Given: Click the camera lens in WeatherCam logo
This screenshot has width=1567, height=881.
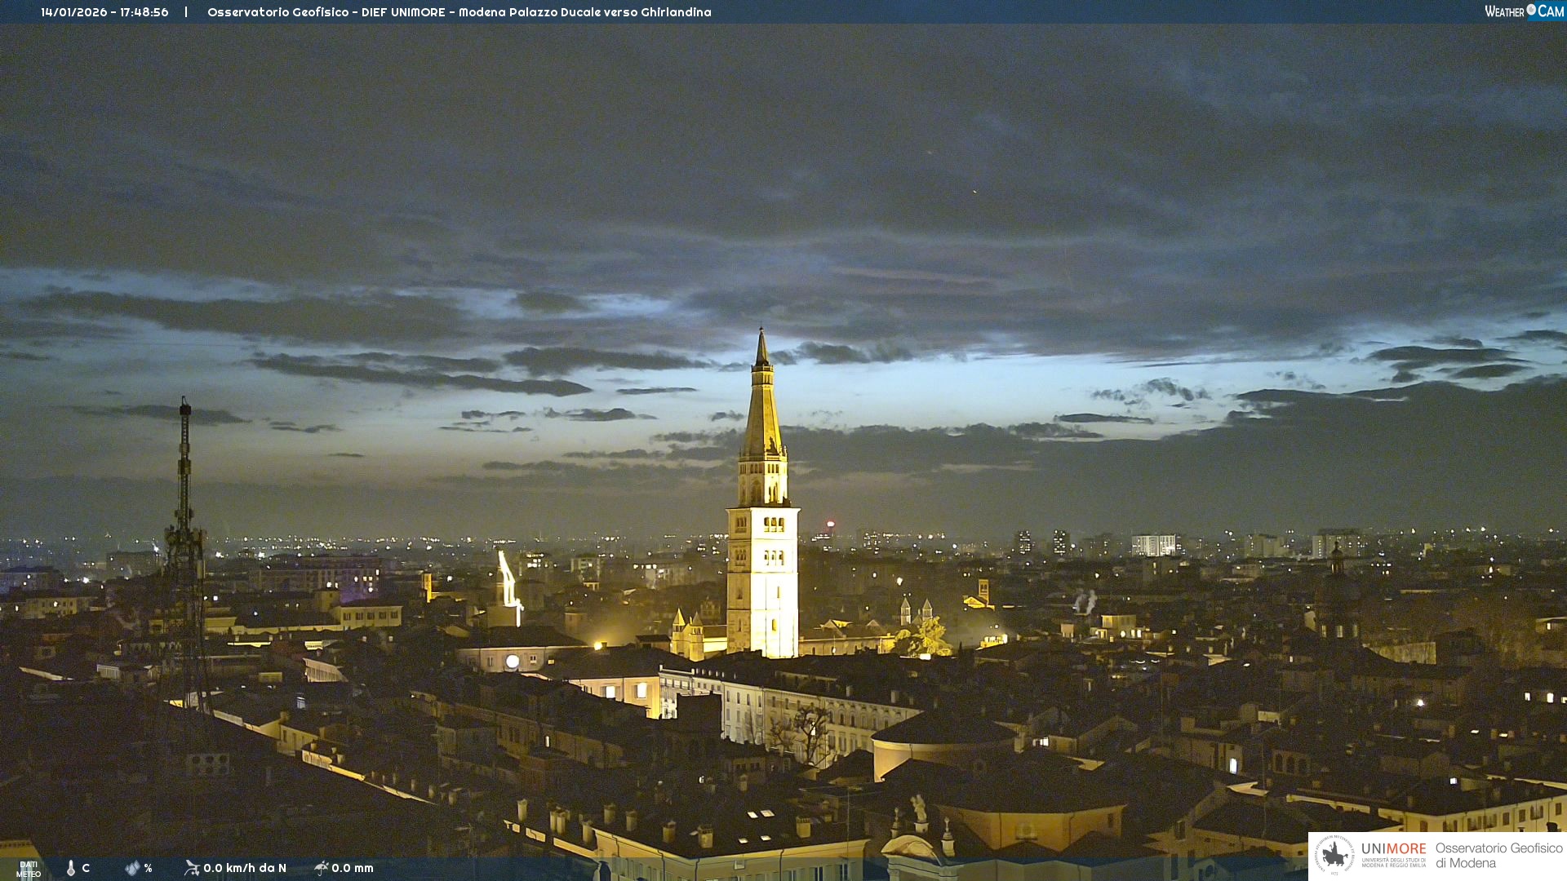Looking at the screenshot, I should tap(1531, 10).
